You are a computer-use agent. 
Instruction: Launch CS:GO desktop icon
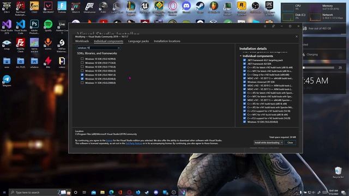pos(34,7)
